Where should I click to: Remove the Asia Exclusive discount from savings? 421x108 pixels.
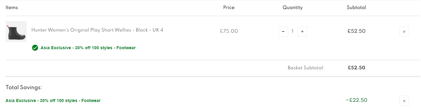click(x=404, y=101)
